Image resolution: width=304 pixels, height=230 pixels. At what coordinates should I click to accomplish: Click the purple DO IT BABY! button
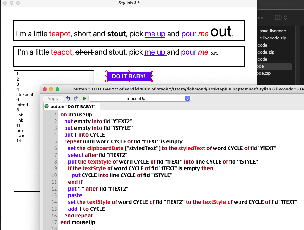129,76
